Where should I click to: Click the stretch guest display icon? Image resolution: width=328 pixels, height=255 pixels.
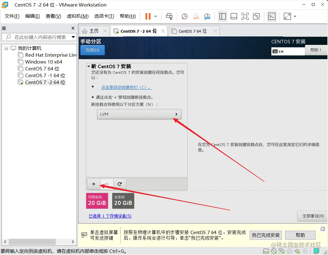click(287, 16)
